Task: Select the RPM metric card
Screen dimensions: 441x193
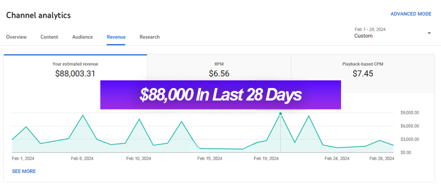Action: pyautogui.click(x=219, y=67)
